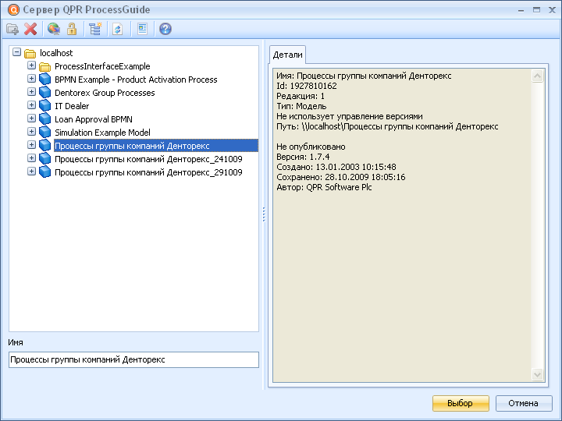Click the Dentorex Group Processes cube icon

pos(44,92)
